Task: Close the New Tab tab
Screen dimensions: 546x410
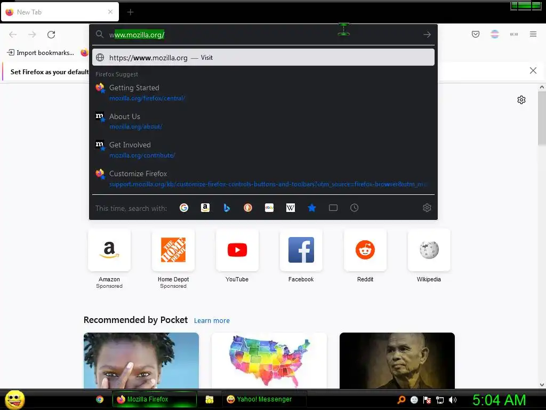Action: [110, 12]
